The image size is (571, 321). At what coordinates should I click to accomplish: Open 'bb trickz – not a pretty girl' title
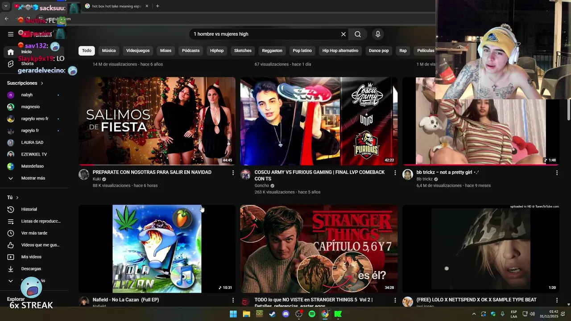[x=447, y=172]
